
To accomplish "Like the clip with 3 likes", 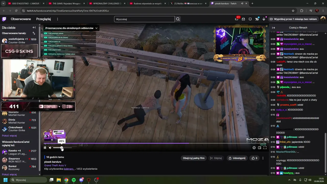I will [x=254, y=158].
